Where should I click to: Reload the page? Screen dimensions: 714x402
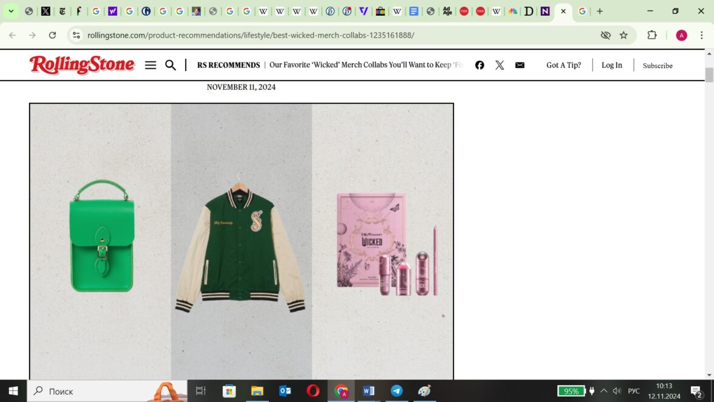(x=52, y=35)
